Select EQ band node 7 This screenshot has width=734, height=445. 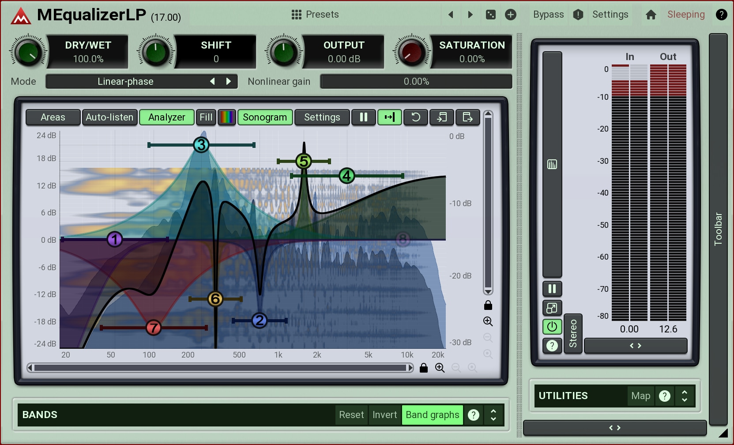153,328
